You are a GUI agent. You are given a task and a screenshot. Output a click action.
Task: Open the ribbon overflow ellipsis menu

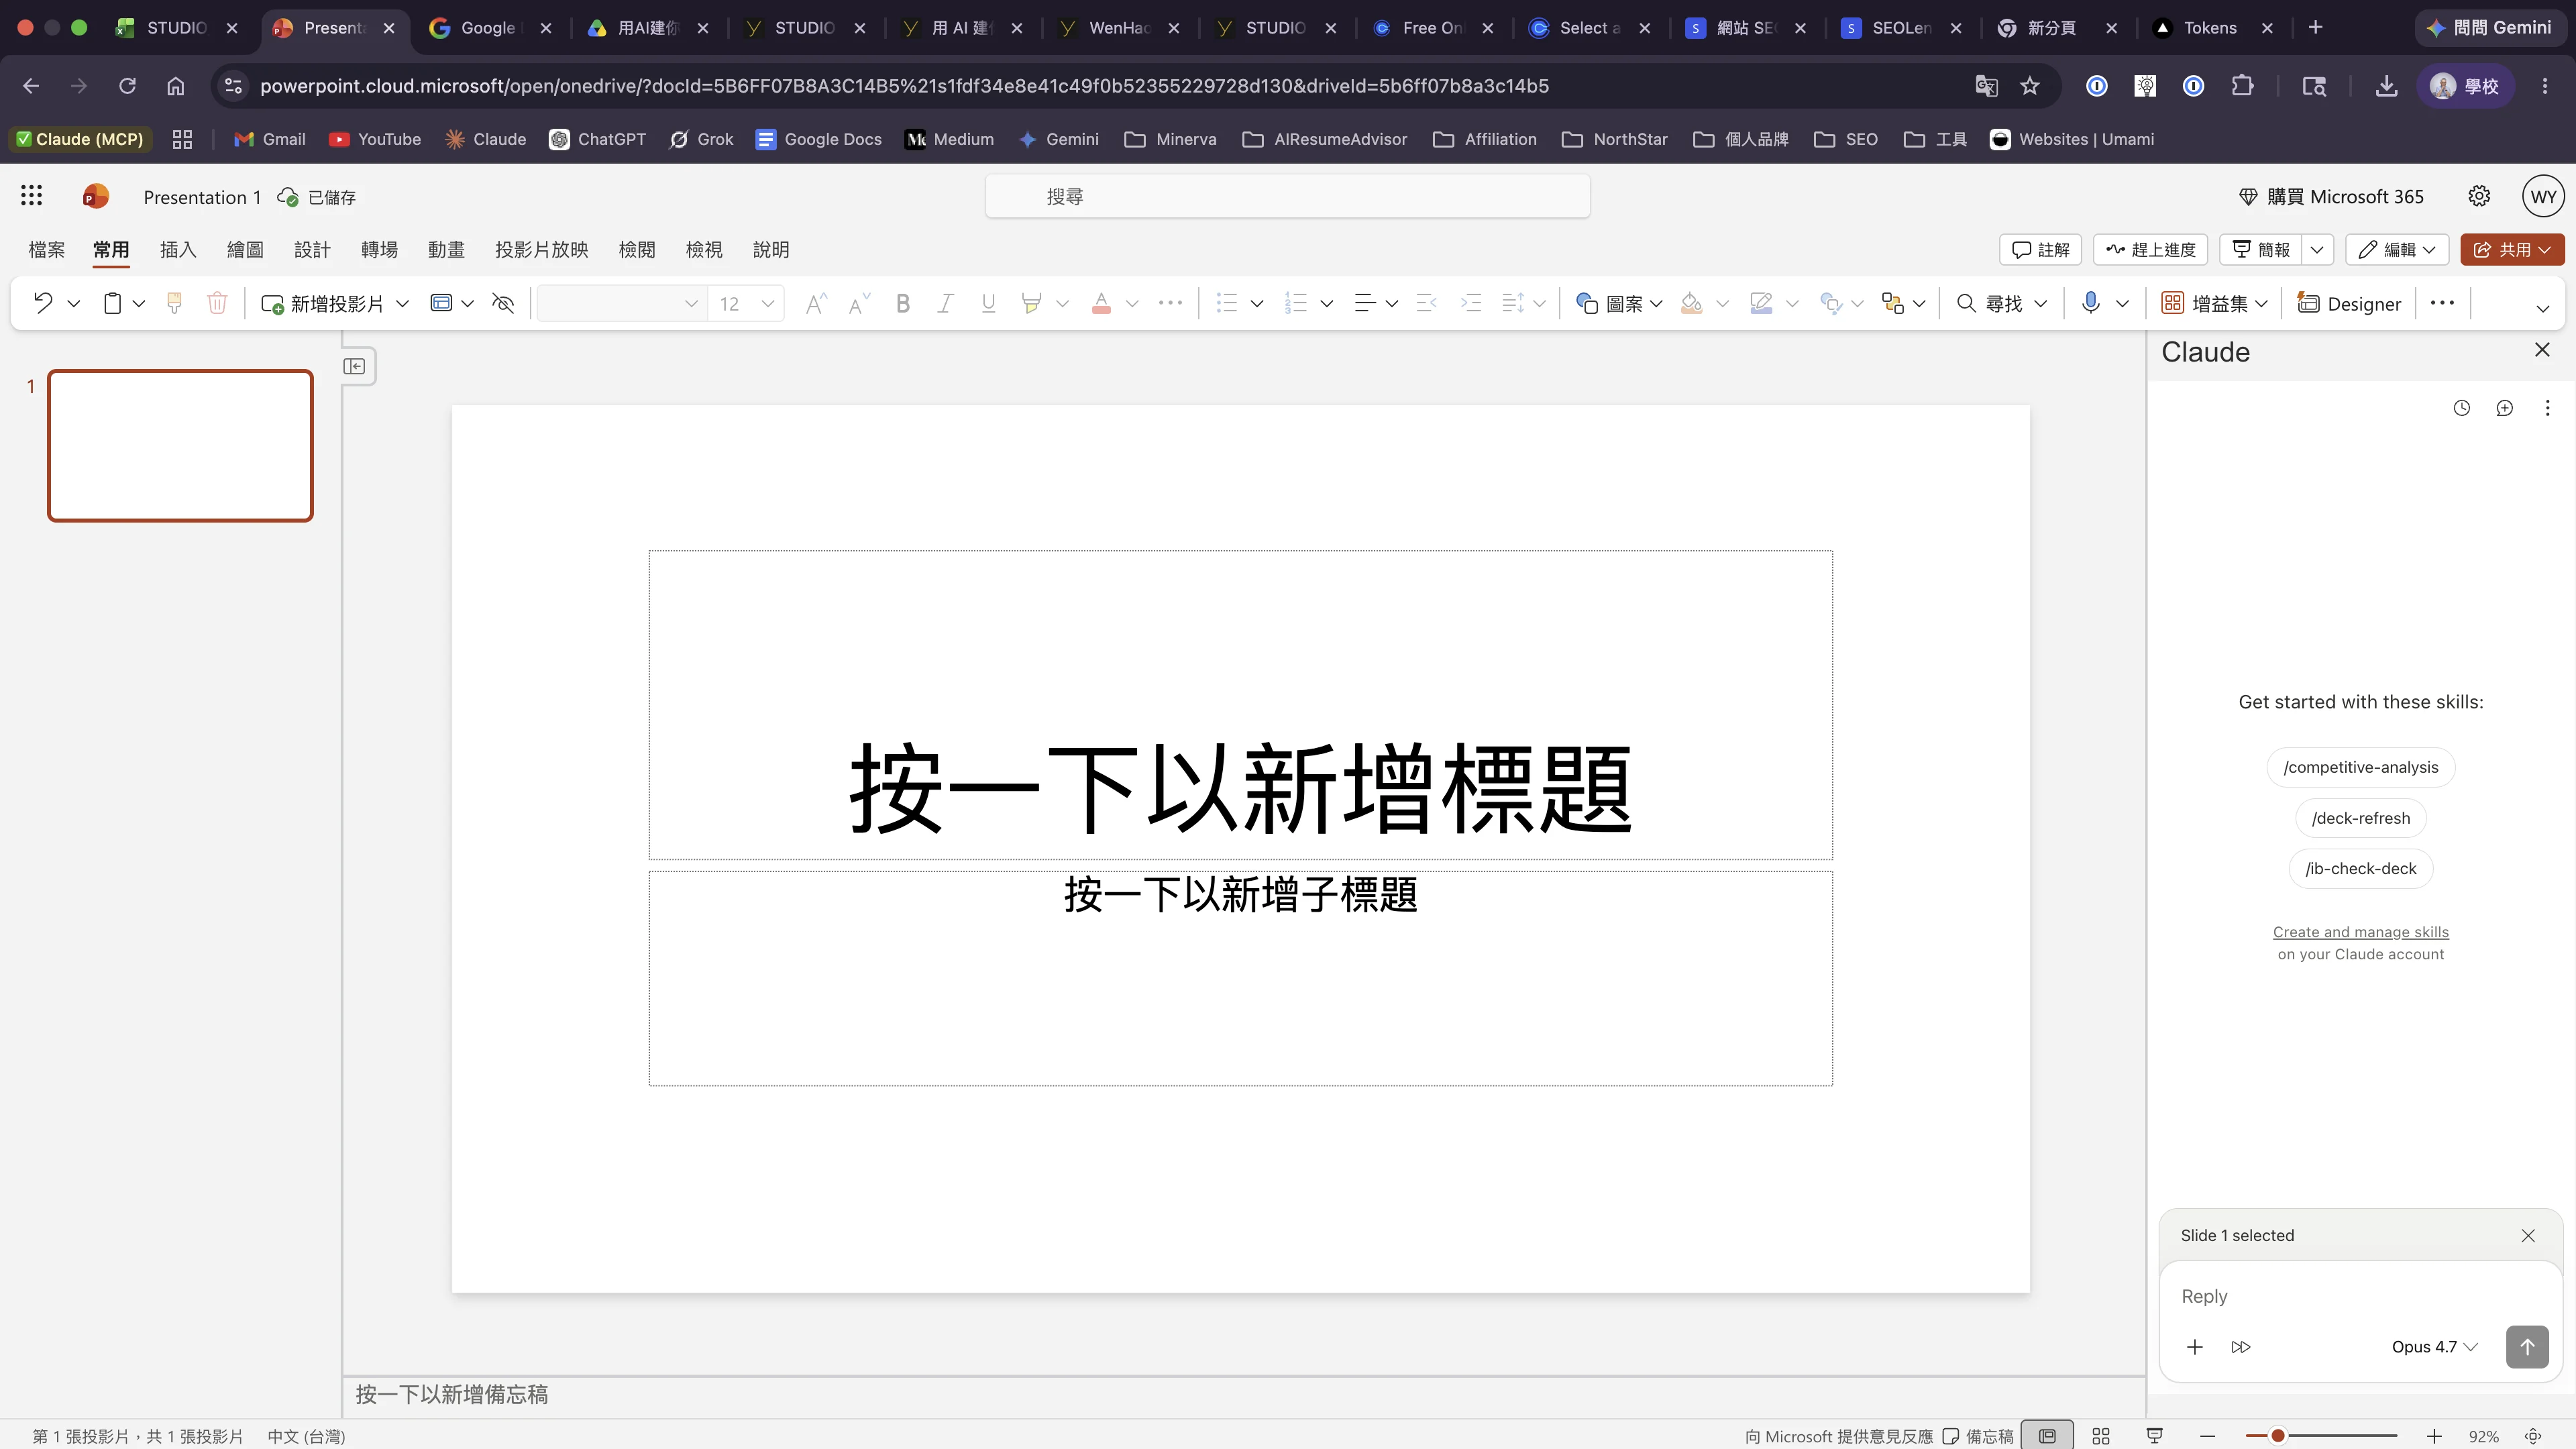click(2442, 302)
